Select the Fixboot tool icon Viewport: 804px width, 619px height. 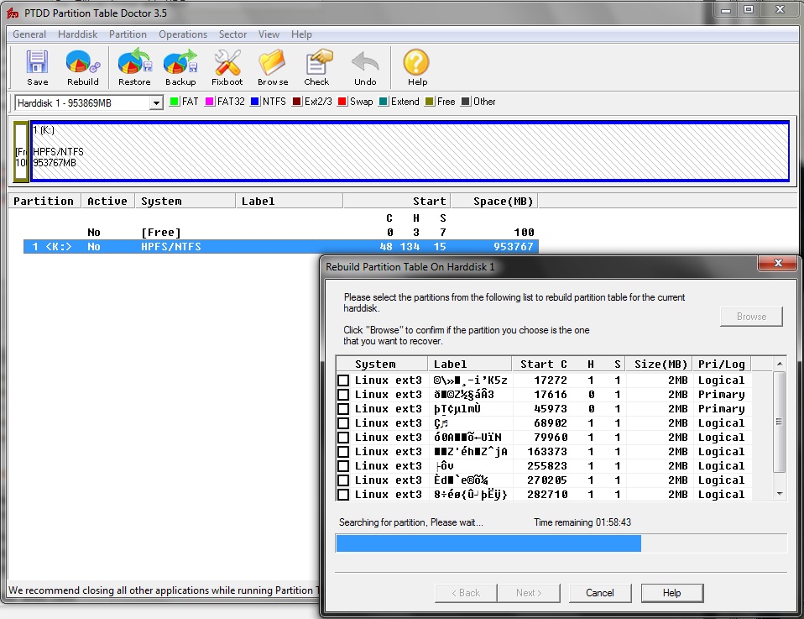[227, 66]
